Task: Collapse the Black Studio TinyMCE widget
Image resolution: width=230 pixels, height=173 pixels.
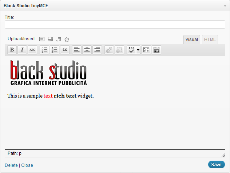Action: pyautogui.click(x=225, y=6)
